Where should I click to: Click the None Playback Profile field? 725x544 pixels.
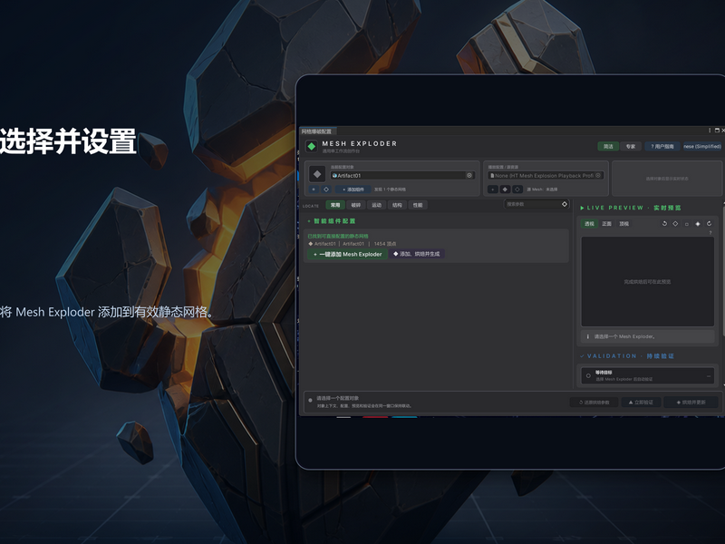(x=546, y=175)
